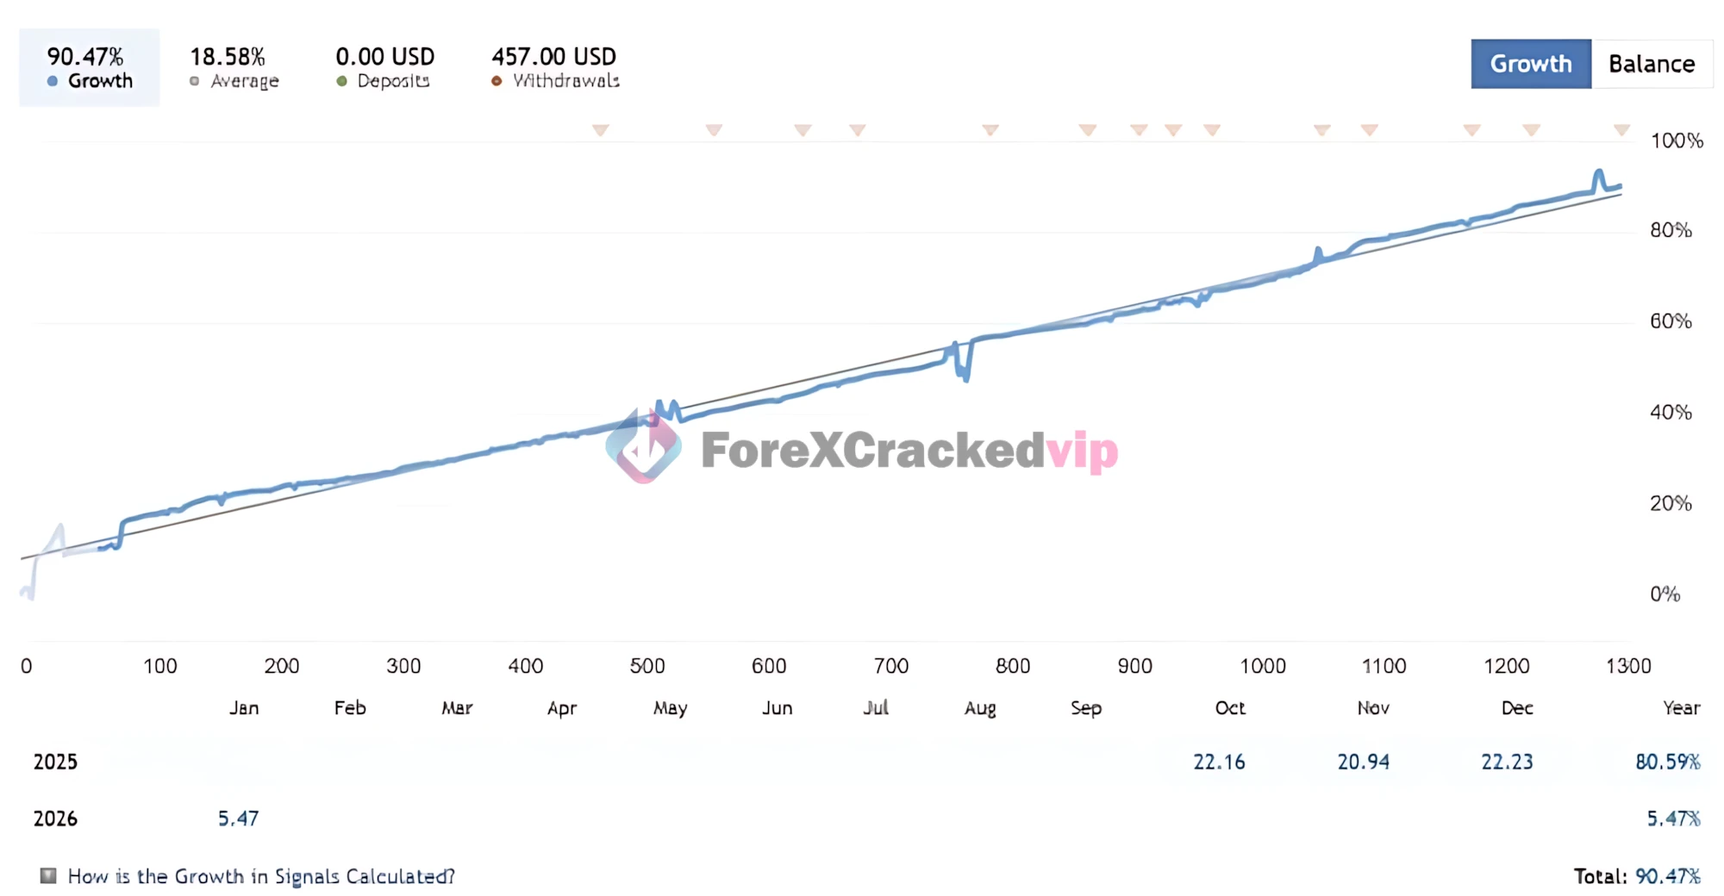Click the blue Growth legend dot
1724x896 pixels.
click(x=53, y=81)
